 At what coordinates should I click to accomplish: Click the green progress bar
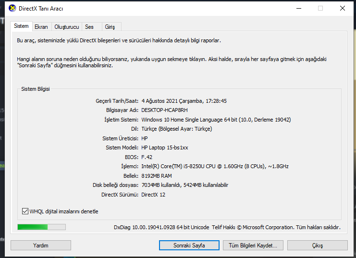41,227
